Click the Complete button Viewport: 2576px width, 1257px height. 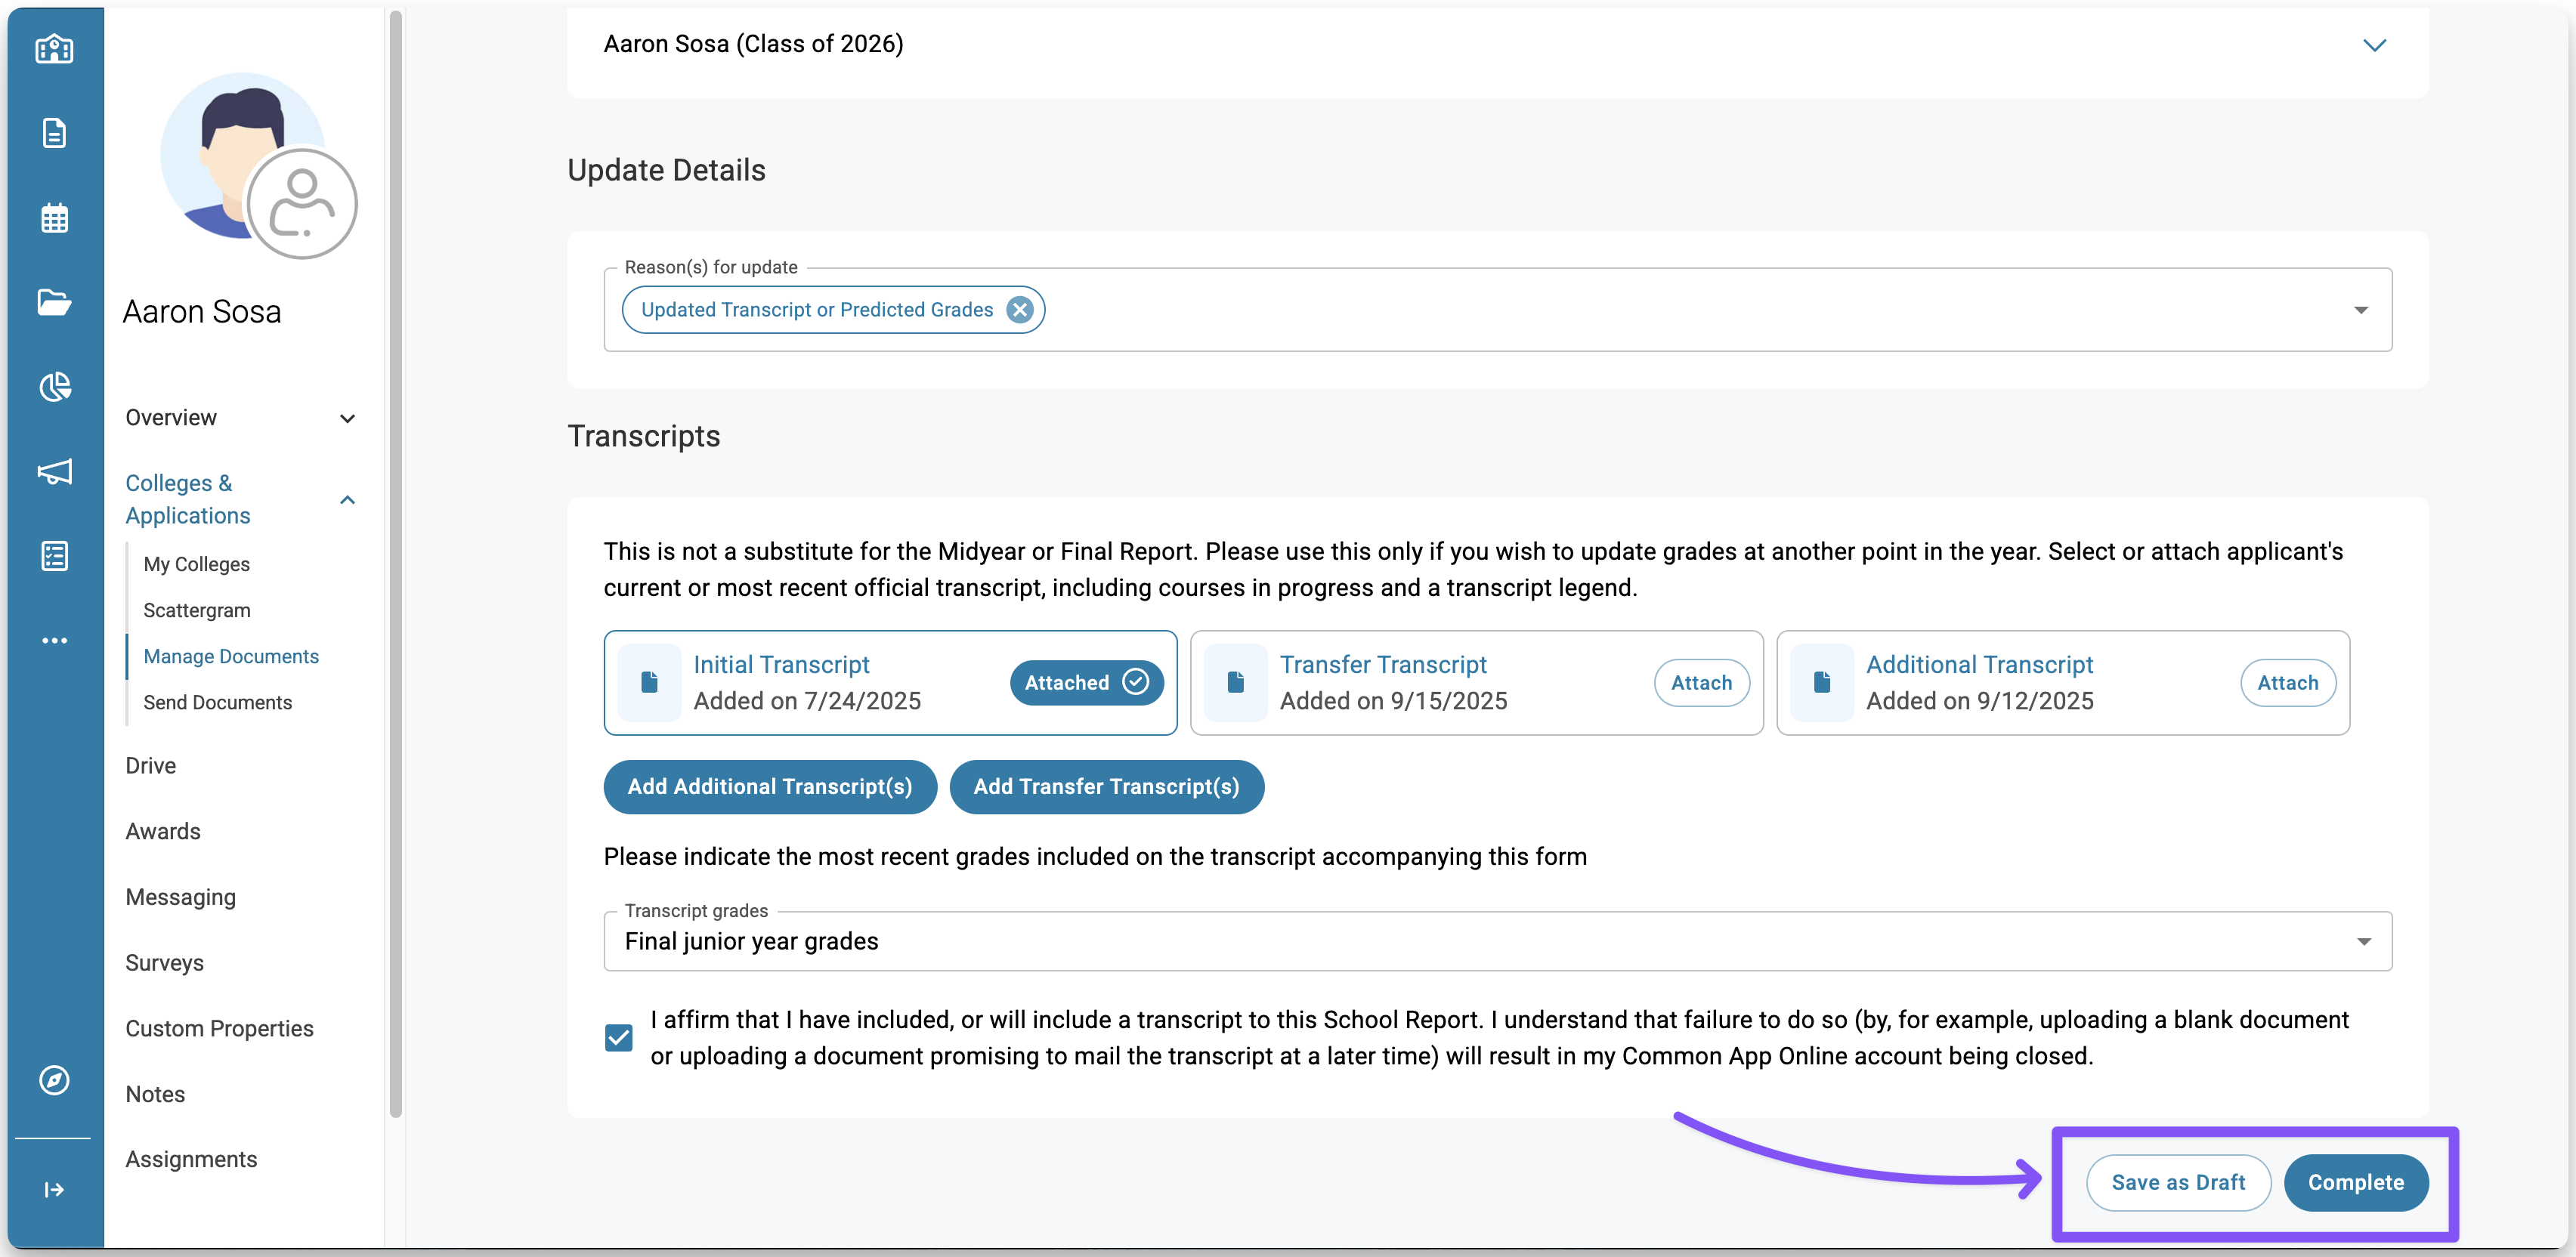(2355, 1182)
